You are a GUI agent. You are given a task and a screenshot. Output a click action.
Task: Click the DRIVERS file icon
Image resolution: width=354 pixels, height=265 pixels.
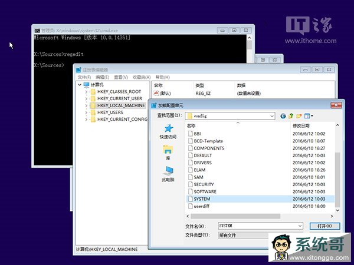[191, 163]
